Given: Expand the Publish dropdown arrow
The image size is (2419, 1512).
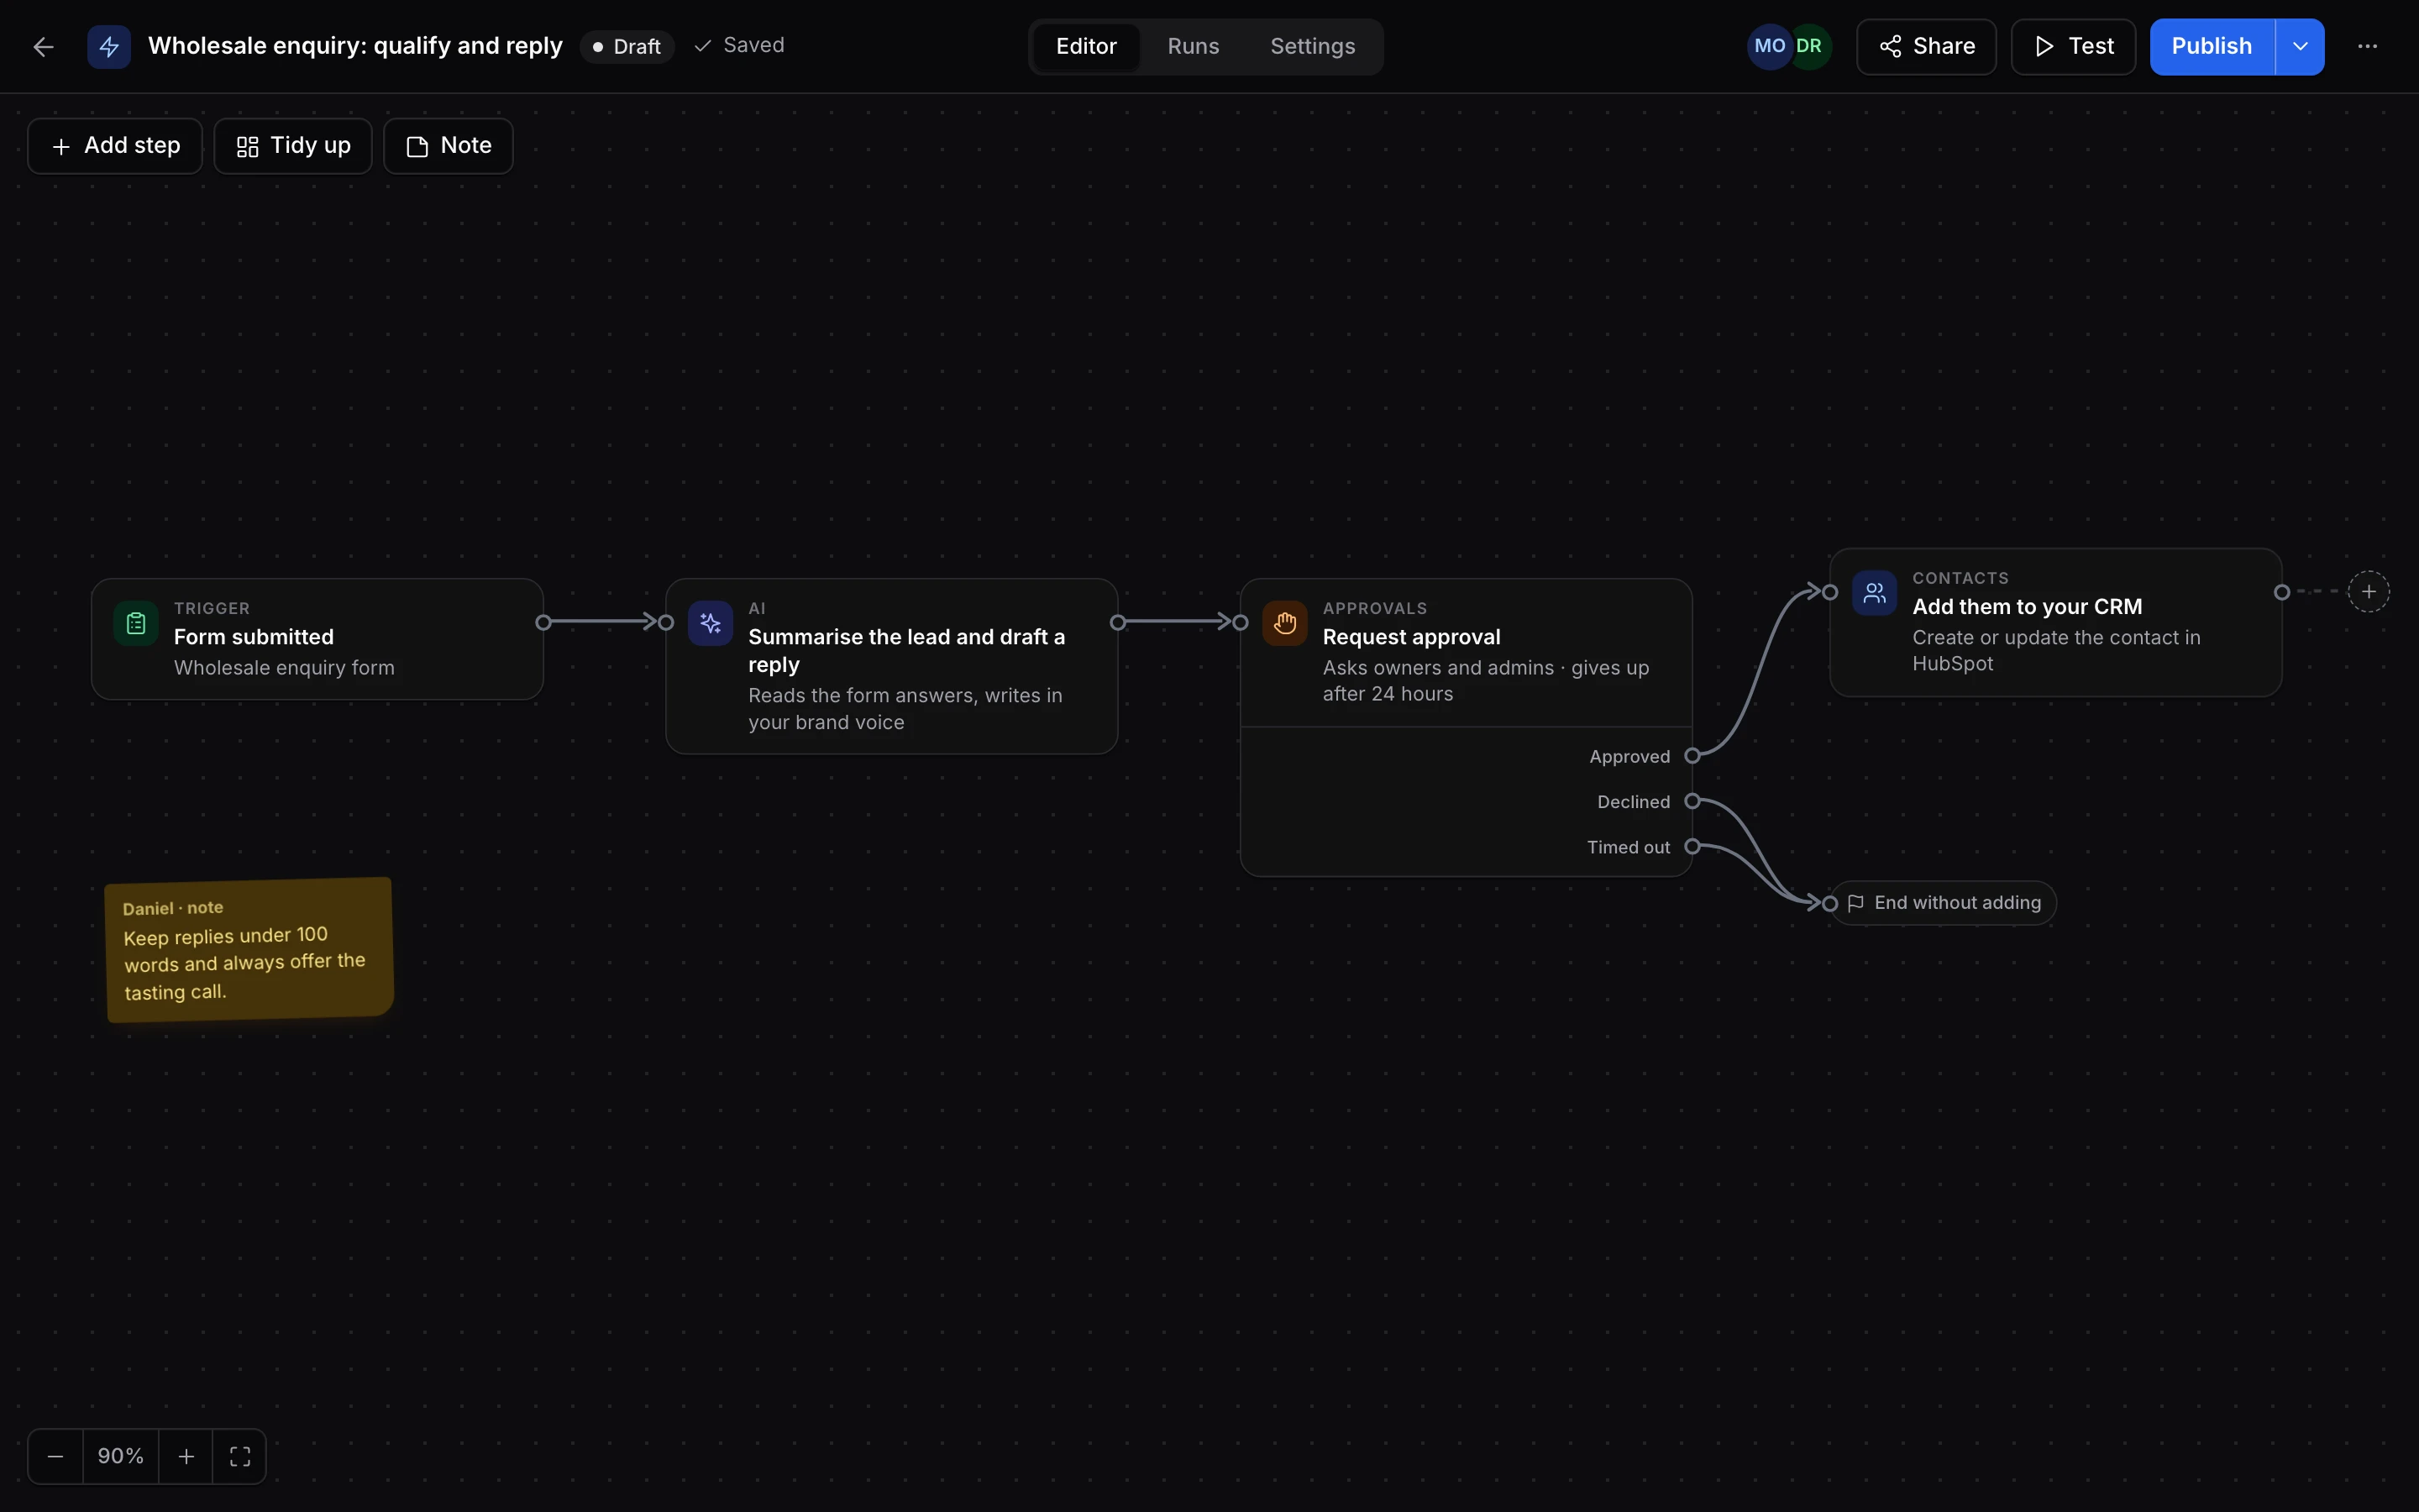Looking at the screenshot, I should pyautogui.click(x=2300, y=47).
